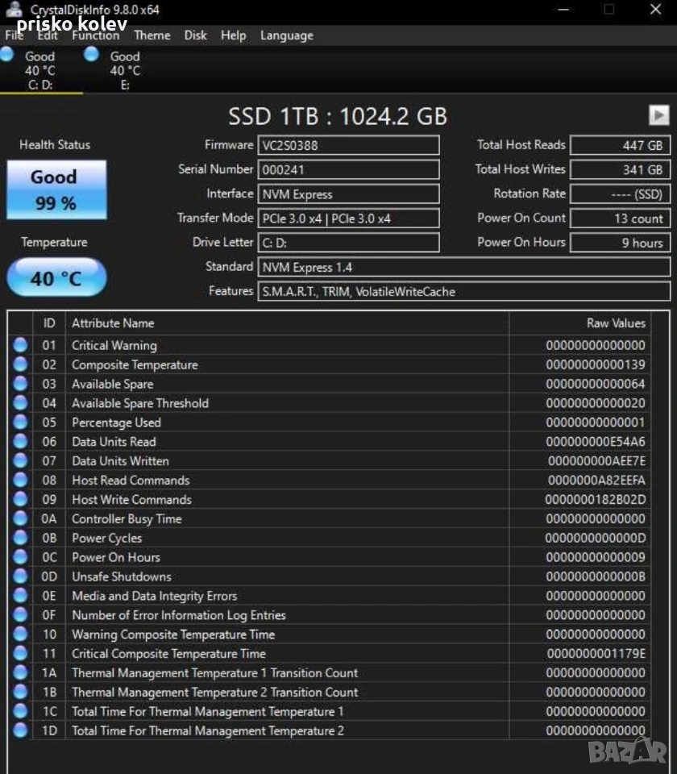Click the Good 99 % health status button

pyautogui.click(x=56, y=189)
